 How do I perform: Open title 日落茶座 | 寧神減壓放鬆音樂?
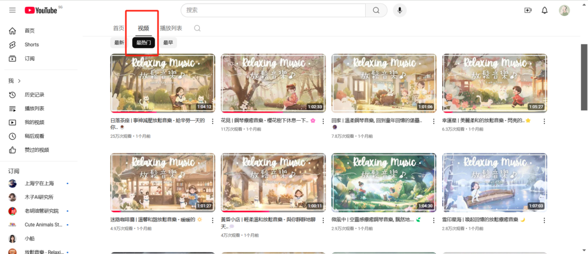click(x=158, y=124)
